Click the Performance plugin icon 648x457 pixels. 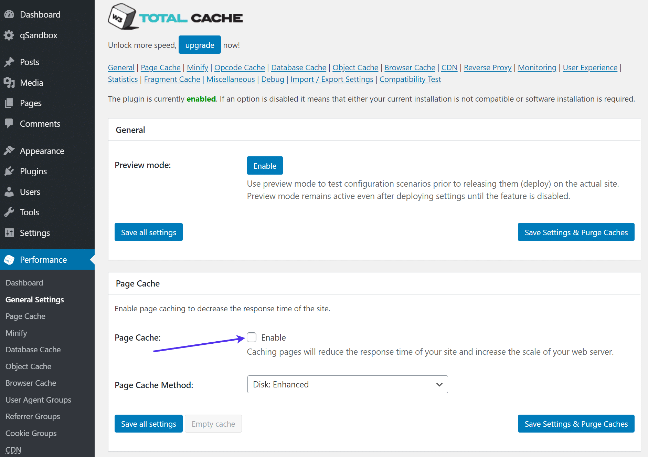point(10,260)
